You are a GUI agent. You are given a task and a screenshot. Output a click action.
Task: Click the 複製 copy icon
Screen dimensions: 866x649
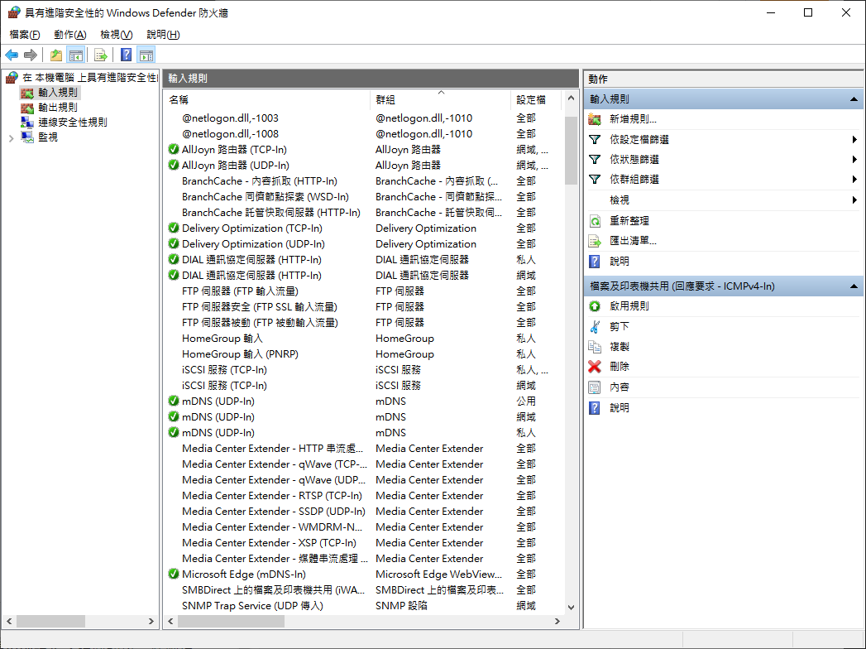click(x=595, y=347)
